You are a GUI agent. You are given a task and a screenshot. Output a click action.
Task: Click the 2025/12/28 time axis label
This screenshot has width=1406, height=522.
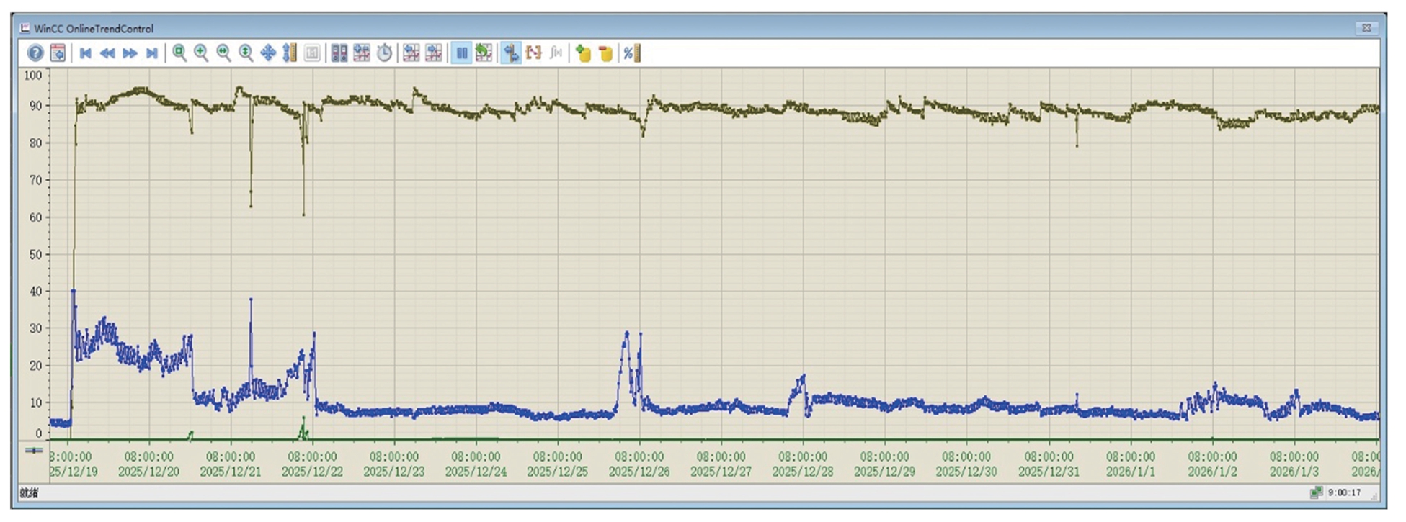coord(803,472)
